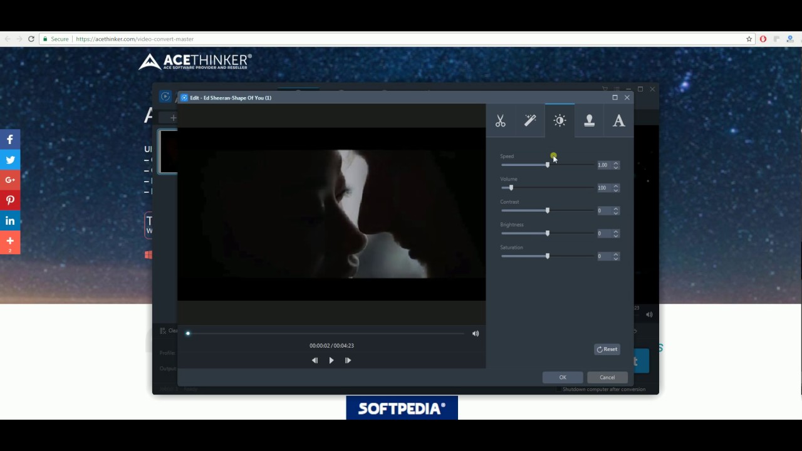Screen dimensions: 802x451
Task: Mute the preview speaker icon
Action: pos(476,333)
